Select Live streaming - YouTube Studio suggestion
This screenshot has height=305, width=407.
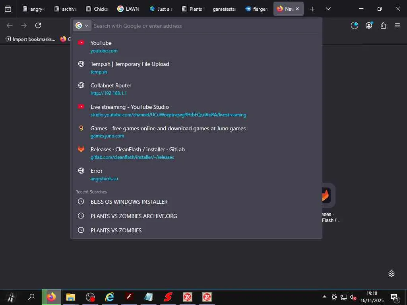(196, 110)
